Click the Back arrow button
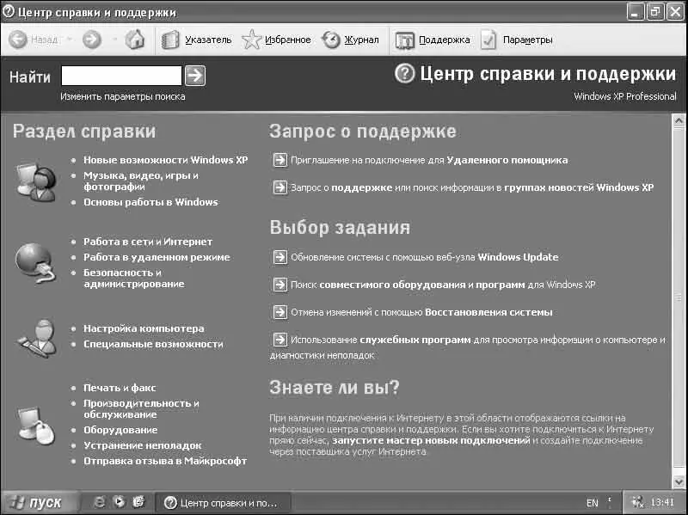Viewport: 688px width, 515px height. [34, 40]
